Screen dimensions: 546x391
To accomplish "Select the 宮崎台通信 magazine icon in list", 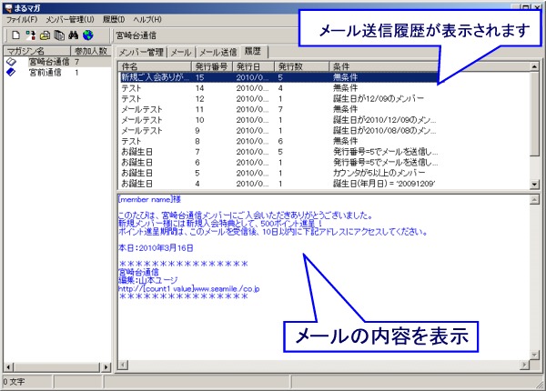I will (x=11, y=62).
